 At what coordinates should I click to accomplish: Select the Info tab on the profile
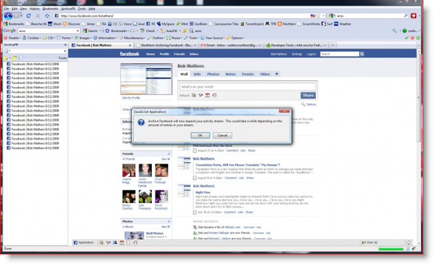[x=197, y=74]
